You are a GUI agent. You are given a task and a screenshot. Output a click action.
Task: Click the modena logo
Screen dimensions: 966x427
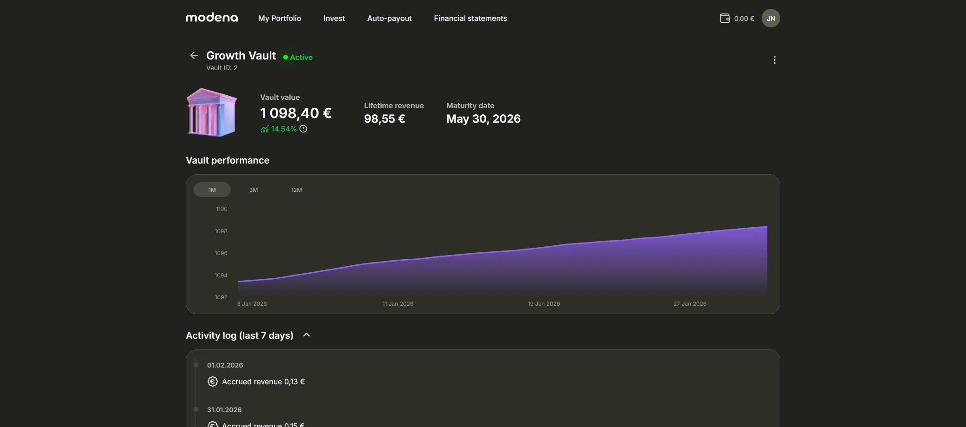coord(212,18)
